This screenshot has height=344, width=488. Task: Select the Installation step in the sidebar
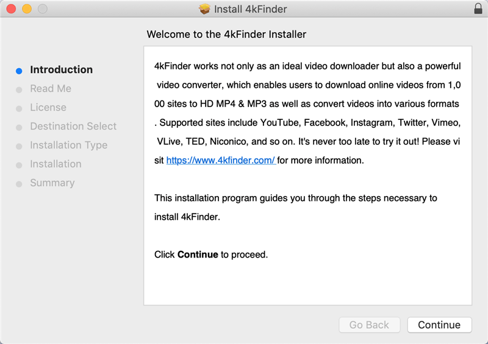pos(56,164)
